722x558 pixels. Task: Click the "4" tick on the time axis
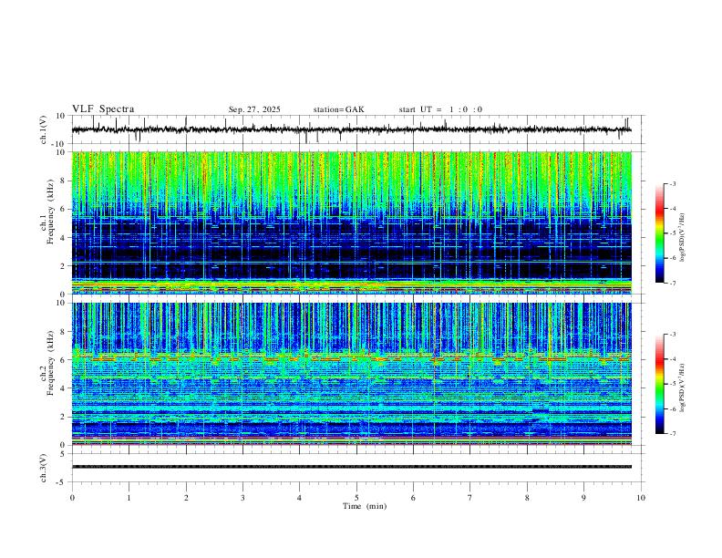[300, 498]
